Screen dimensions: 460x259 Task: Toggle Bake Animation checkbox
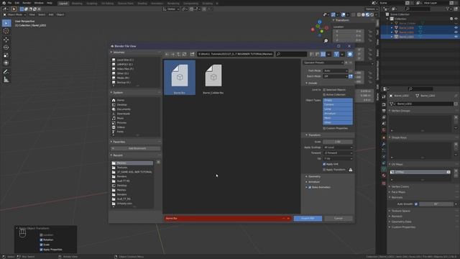pyautogui.click(x=310, y=187)
